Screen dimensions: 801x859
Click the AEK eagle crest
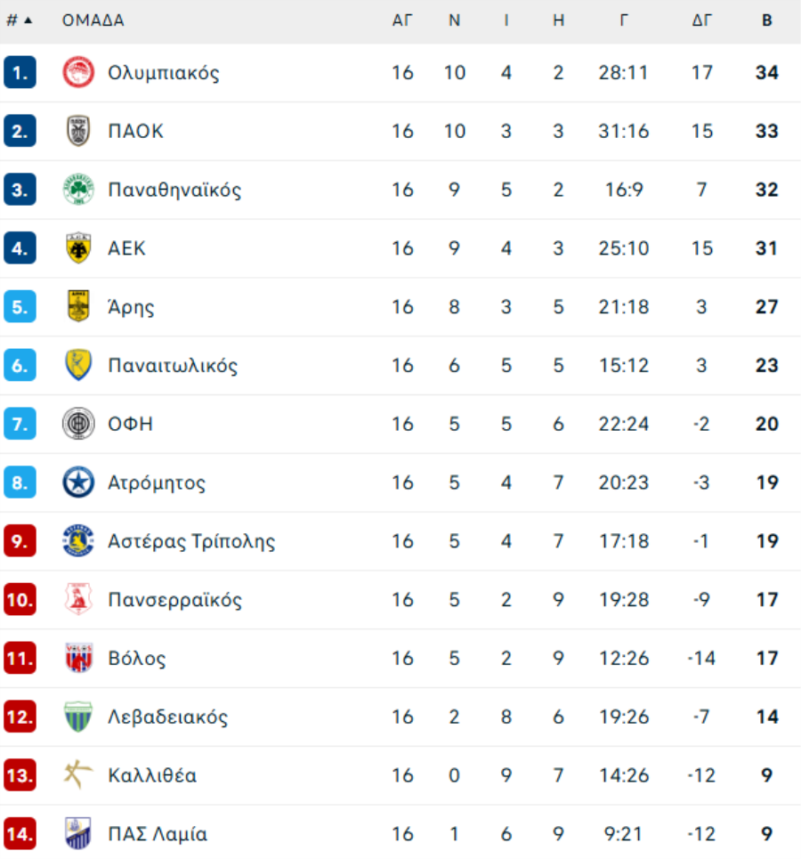(x=78, y=248)
